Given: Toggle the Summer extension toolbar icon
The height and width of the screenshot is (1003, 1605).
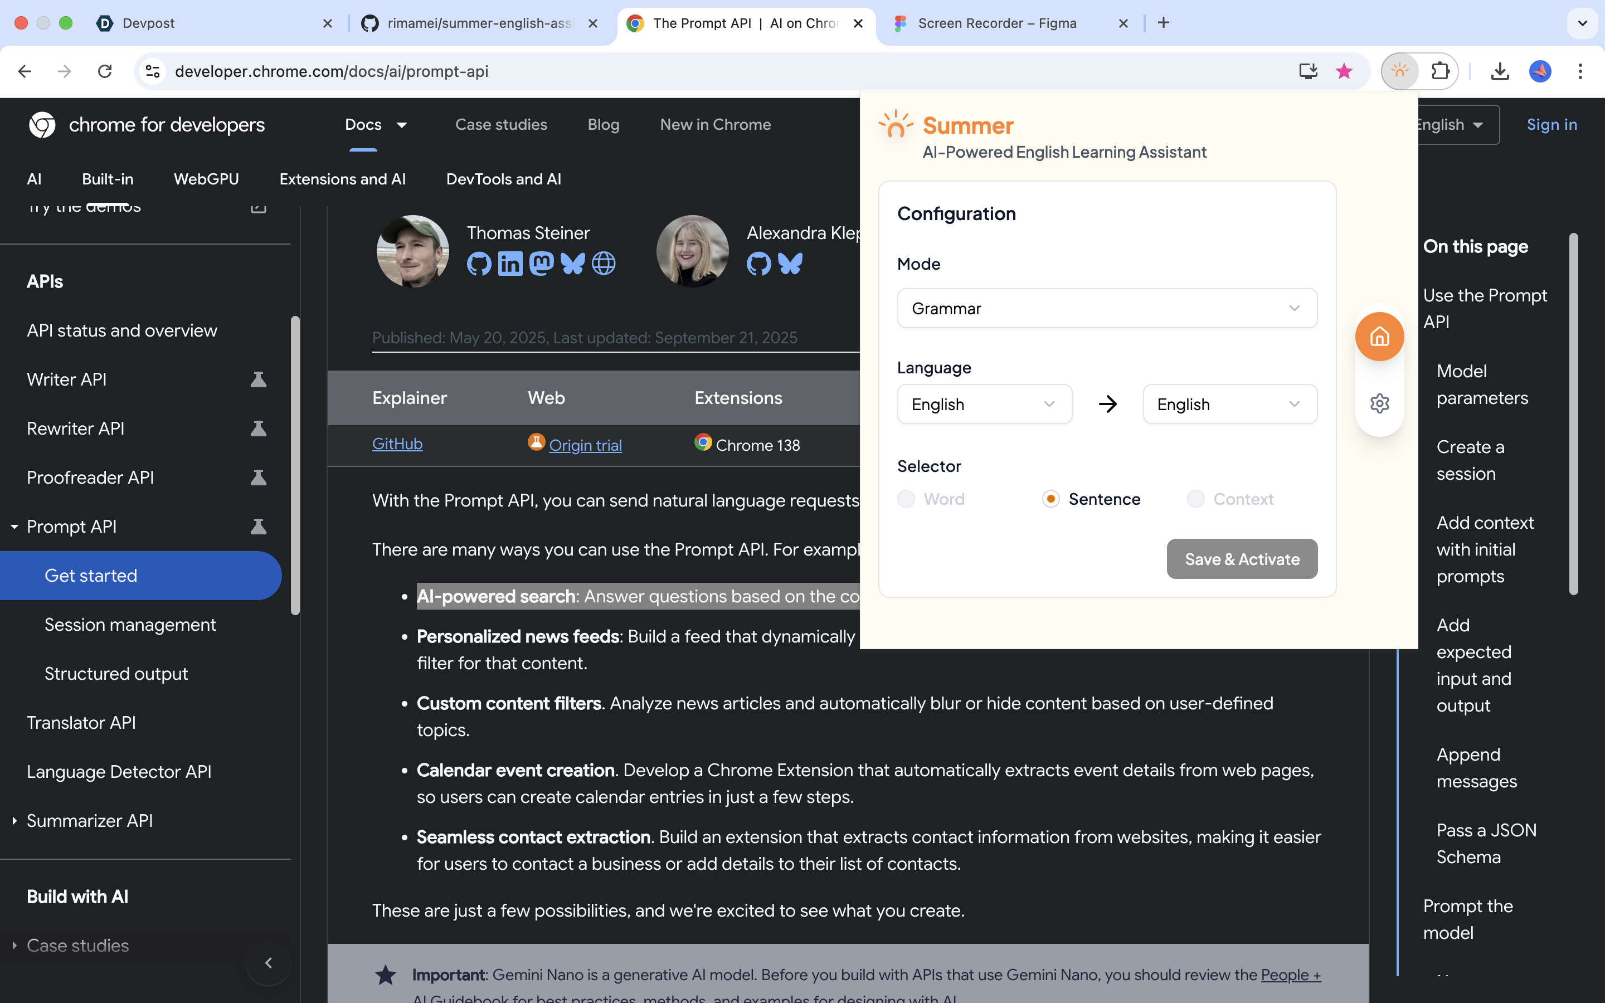Looking at the screenshot, I should [1400, 71].
